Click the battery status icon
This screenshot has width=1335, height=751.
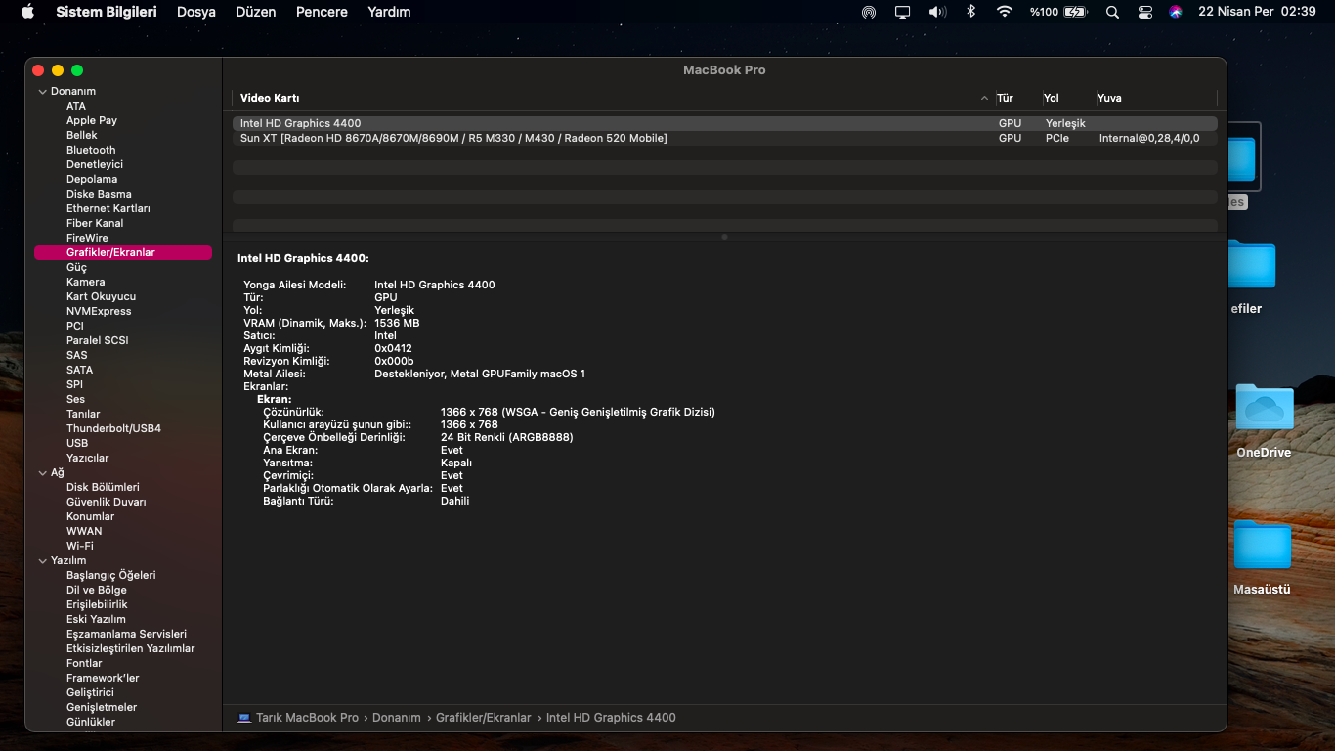tap(1075, 12)
